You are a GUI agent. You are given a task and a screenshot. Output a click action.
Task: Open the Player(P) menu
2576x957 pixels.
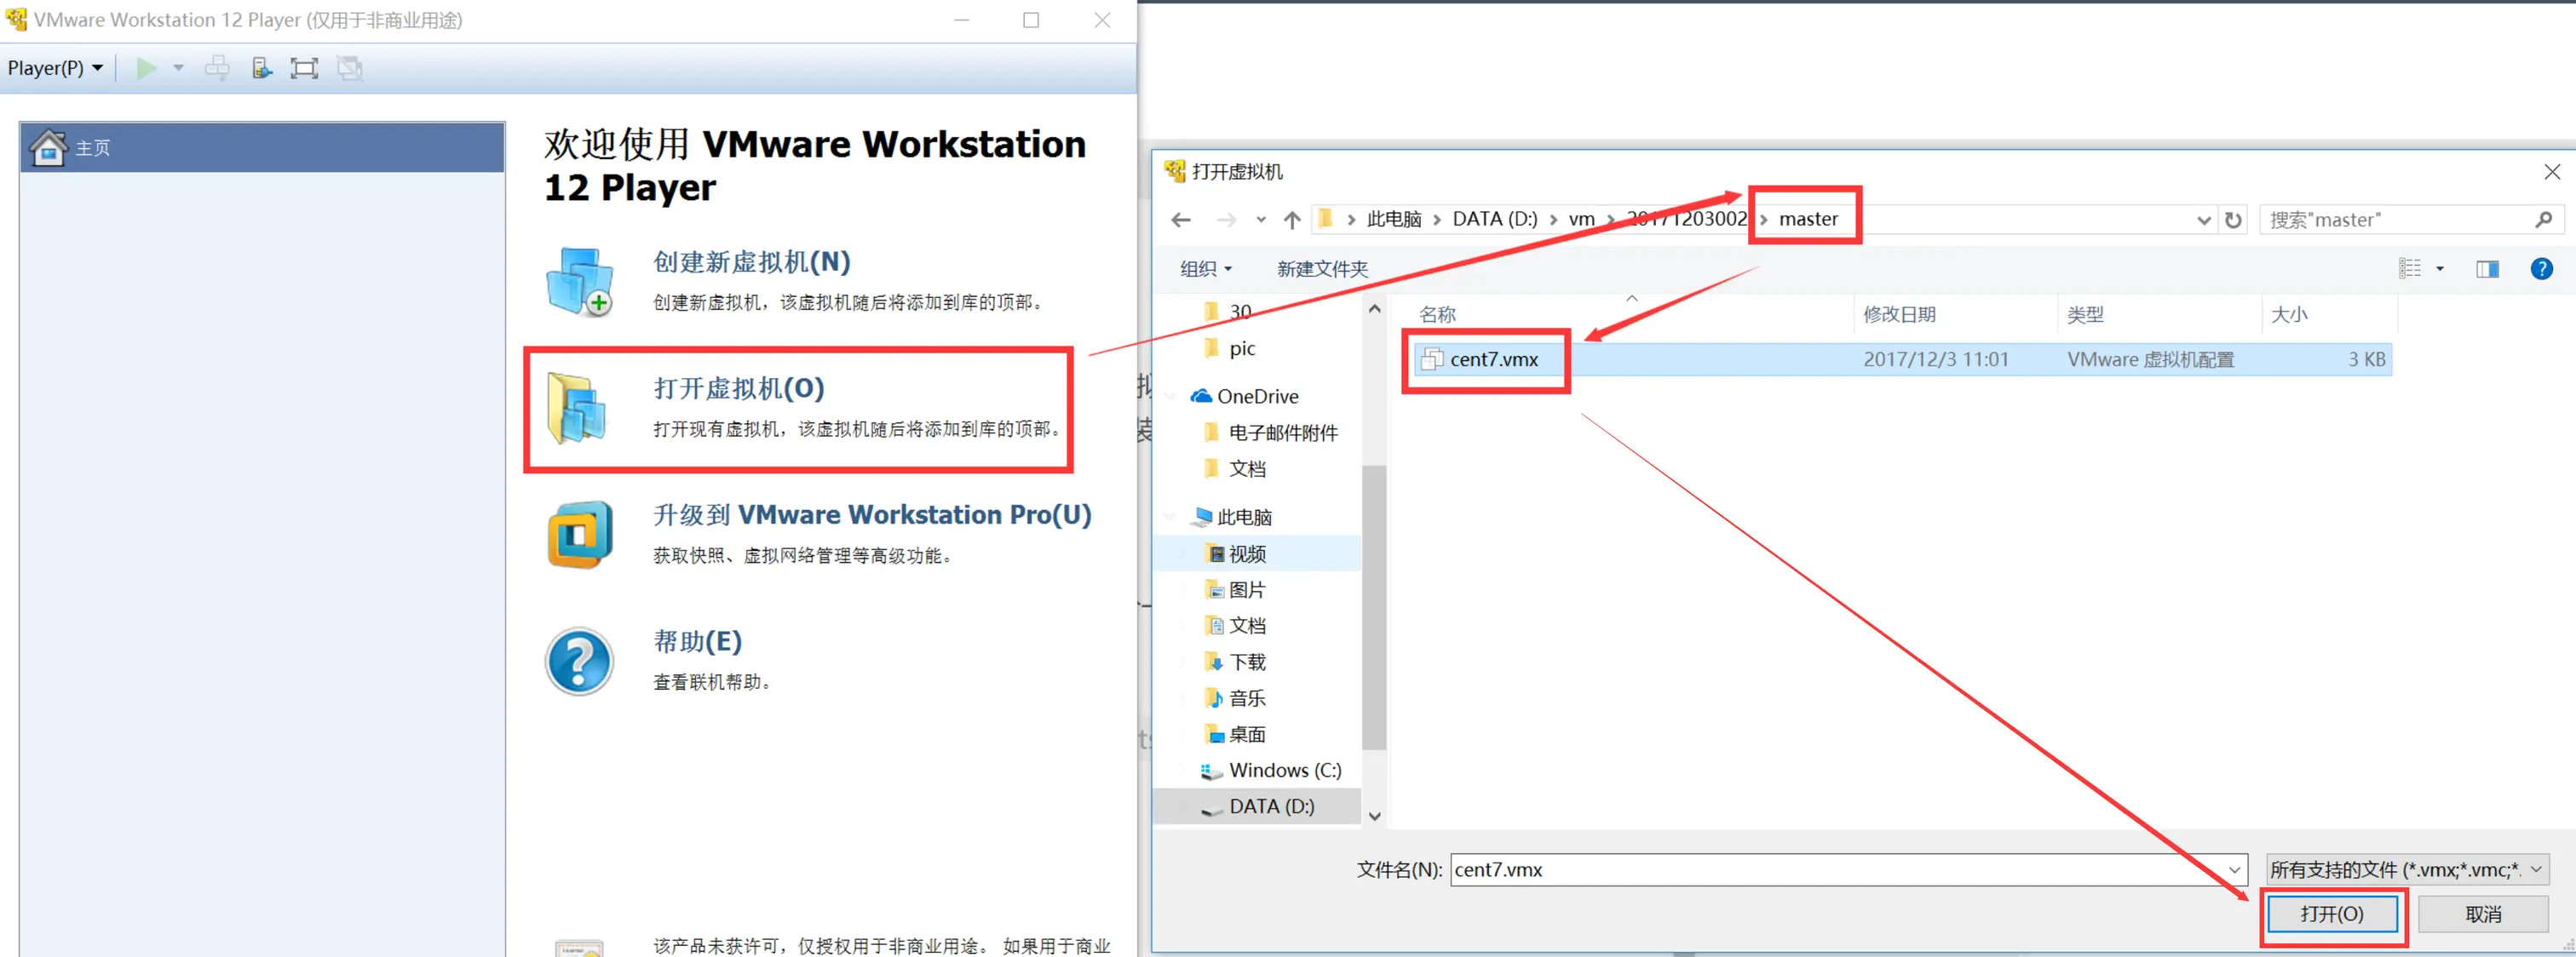(55, 68)
